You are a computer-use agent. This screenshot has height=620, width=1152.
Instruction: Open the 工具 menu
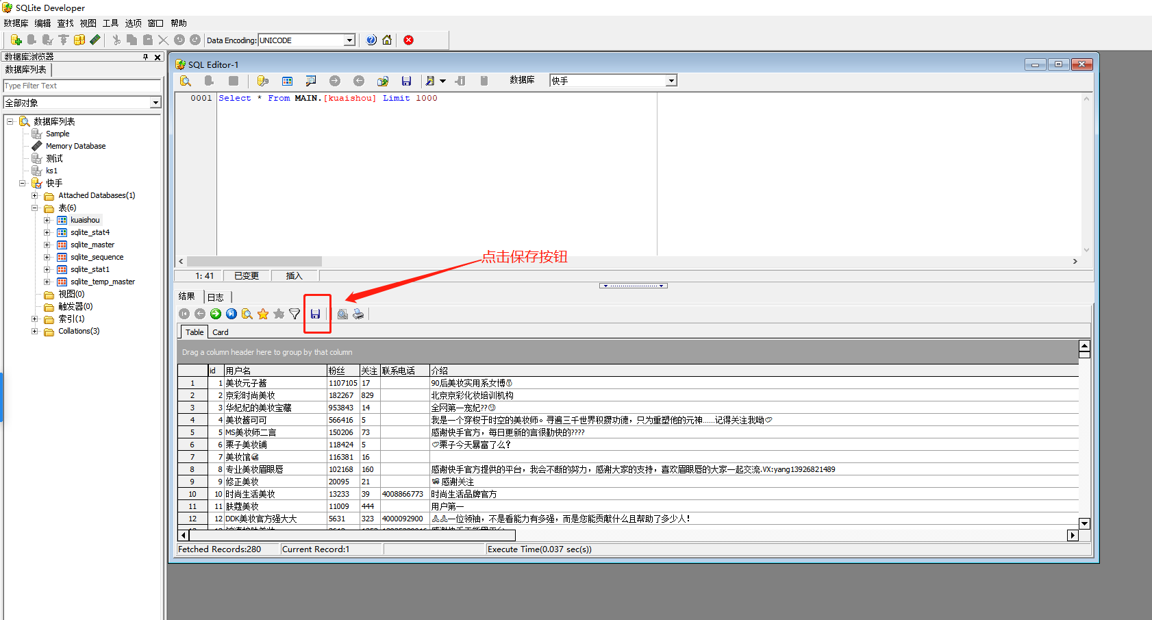coord(110,23)
